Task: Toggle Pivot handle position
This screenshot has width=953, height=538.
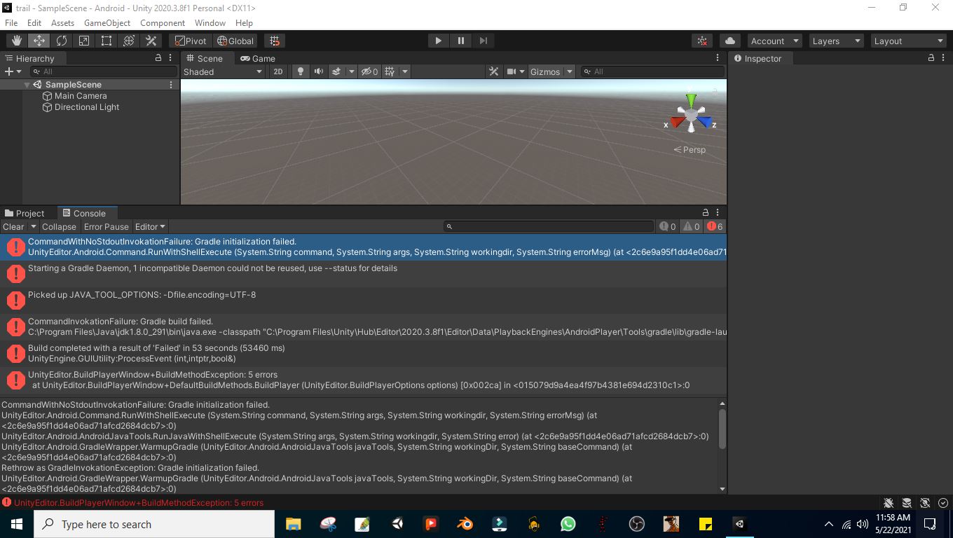Action: pos(191,41)
